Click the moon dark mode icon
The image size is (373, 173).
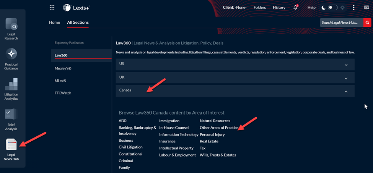click(324, 8)
